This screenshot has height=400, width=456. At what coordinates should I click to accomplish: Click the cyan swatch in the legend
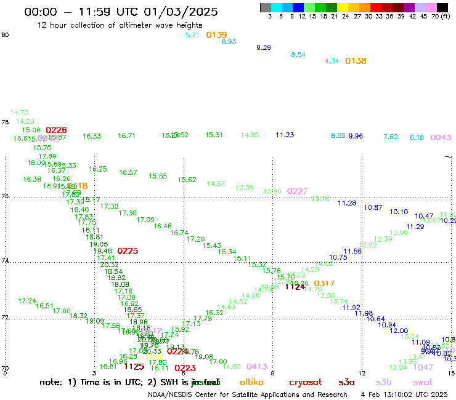click(277, 7)
